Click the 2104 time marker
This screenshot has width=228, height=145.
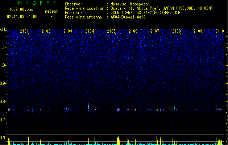(x=90, y=31)
